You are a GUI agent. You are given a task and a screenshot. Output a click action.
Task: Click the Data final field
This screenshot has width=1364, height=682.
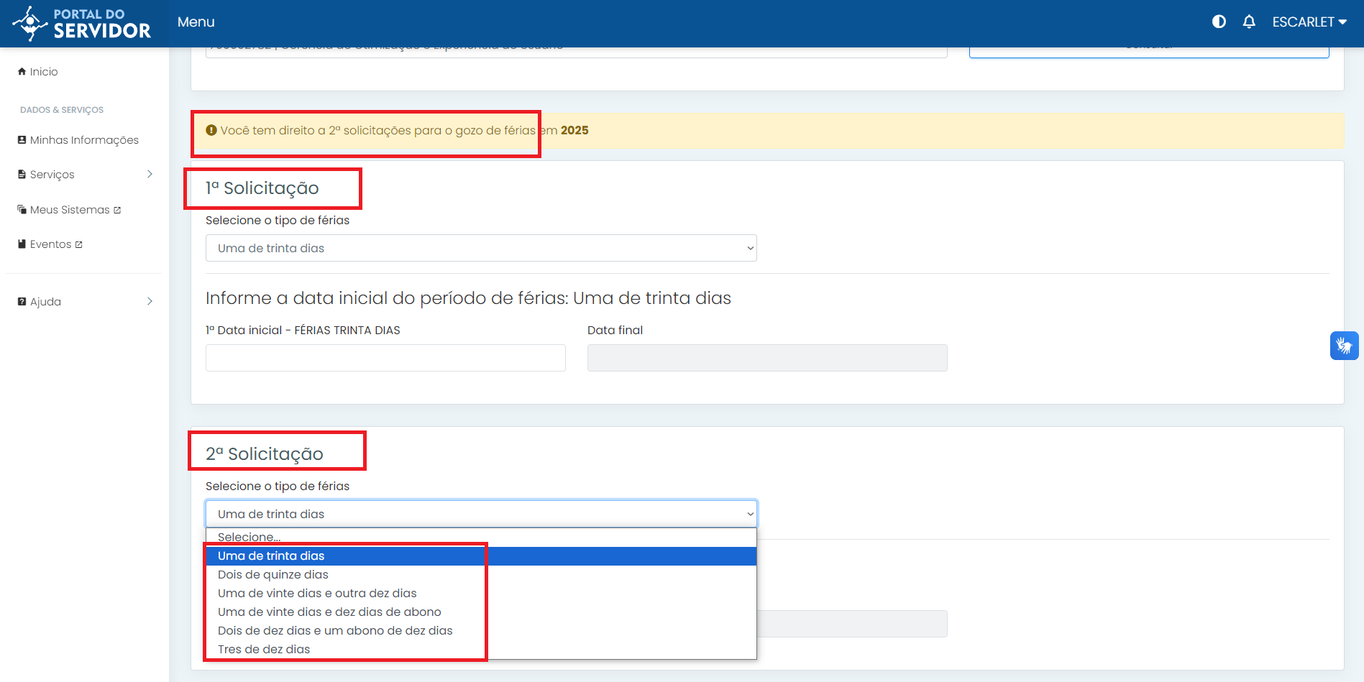point(767,358)
